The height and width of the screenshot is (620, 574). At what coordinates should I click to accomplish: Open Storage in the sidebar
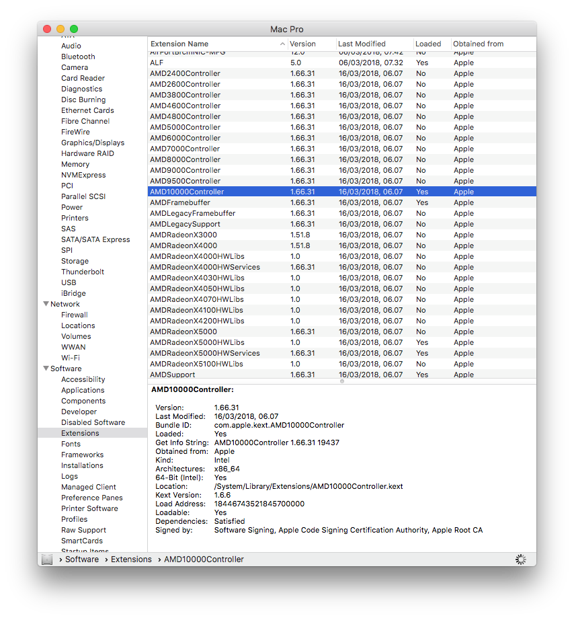coord(75,261)
